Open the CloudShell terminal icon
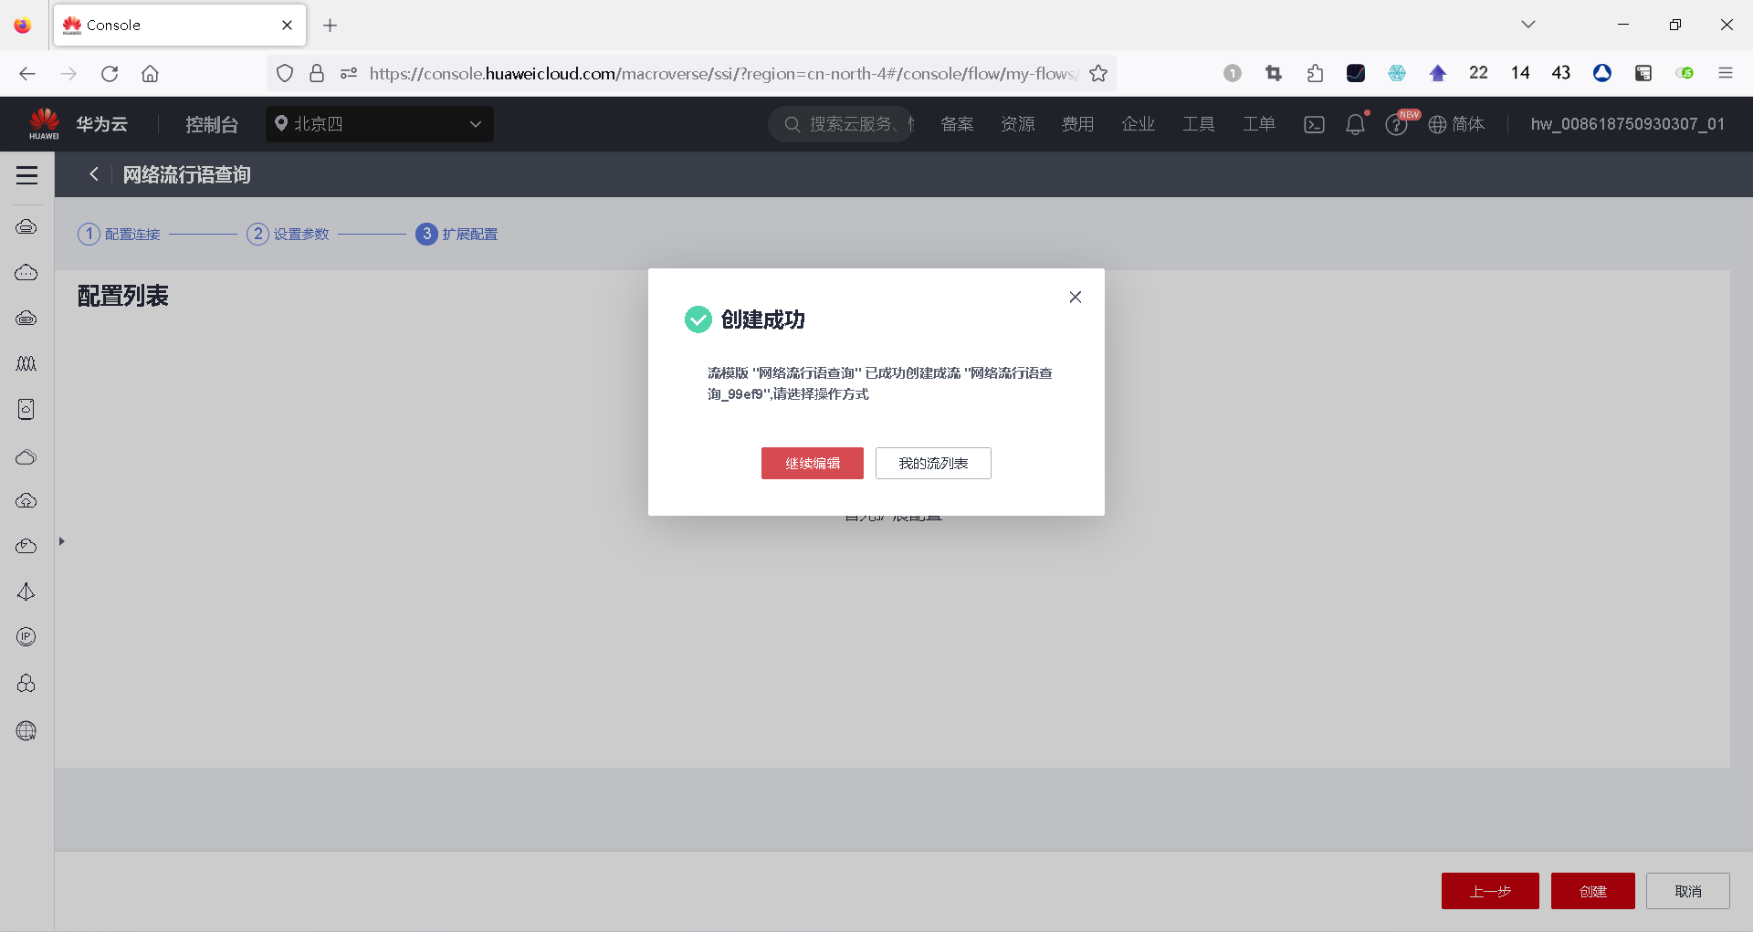The width and height of the screenshot is (1753, 932). [x=1314, y=124]
